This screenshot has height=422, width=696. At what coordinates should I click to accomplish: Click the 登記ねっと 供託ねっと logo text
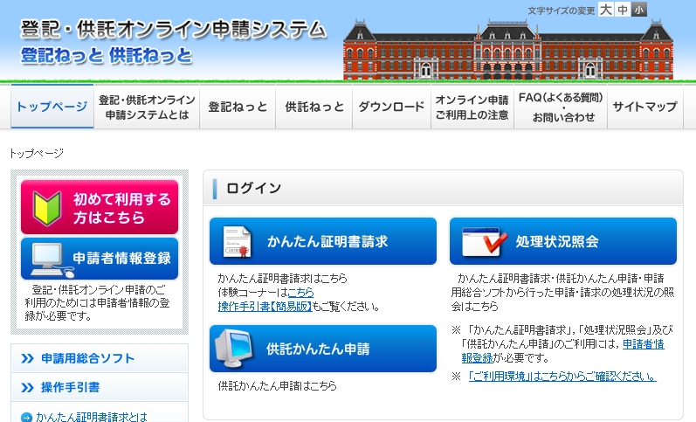[x=107, y=56]
